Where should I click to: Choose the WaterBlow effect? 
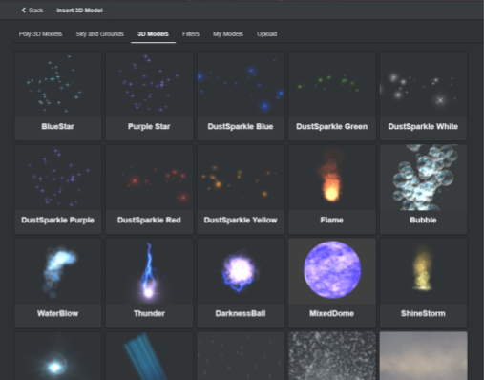coord(58,283)
